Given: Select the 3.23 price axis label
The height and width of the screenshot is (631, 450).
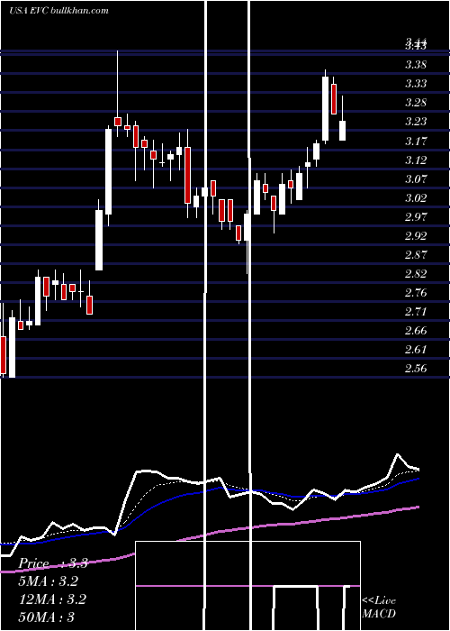Looking at the screenshot, I should (416, 121).
